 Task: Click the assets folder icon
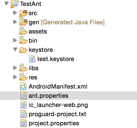(23, 31)
